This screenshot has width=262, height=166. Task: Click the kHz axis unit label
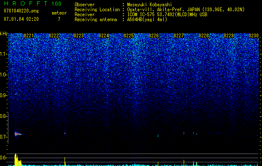[x=4, y=34]
